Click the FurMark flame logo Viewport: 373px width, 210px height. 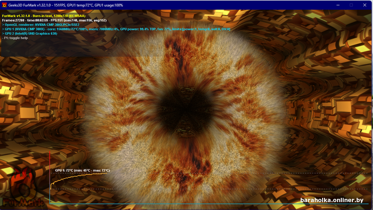(22, 188)
